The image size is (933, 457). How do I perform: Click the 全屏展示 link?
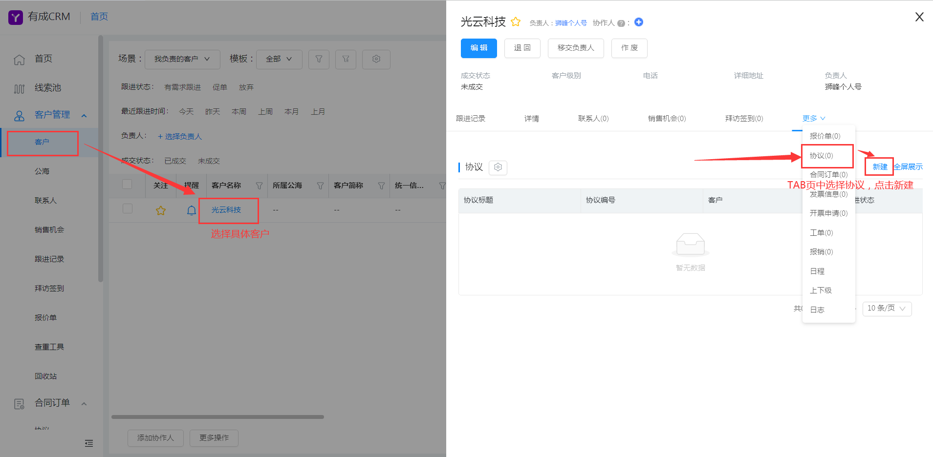coord(908,167)
